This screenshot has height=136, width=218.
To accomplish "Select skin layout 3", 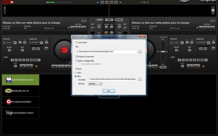I will 213,13.
